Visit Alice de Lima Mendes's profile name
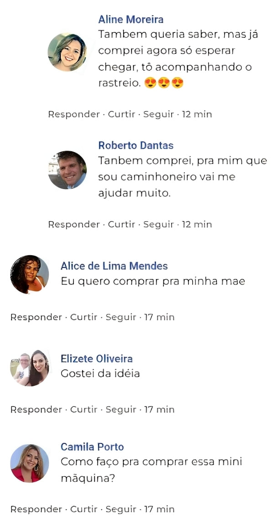278x526 pixels. [114, 266]
